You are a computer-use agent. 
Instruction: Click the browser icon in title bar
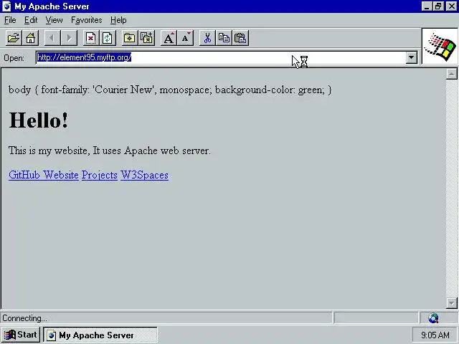point(6,6)
